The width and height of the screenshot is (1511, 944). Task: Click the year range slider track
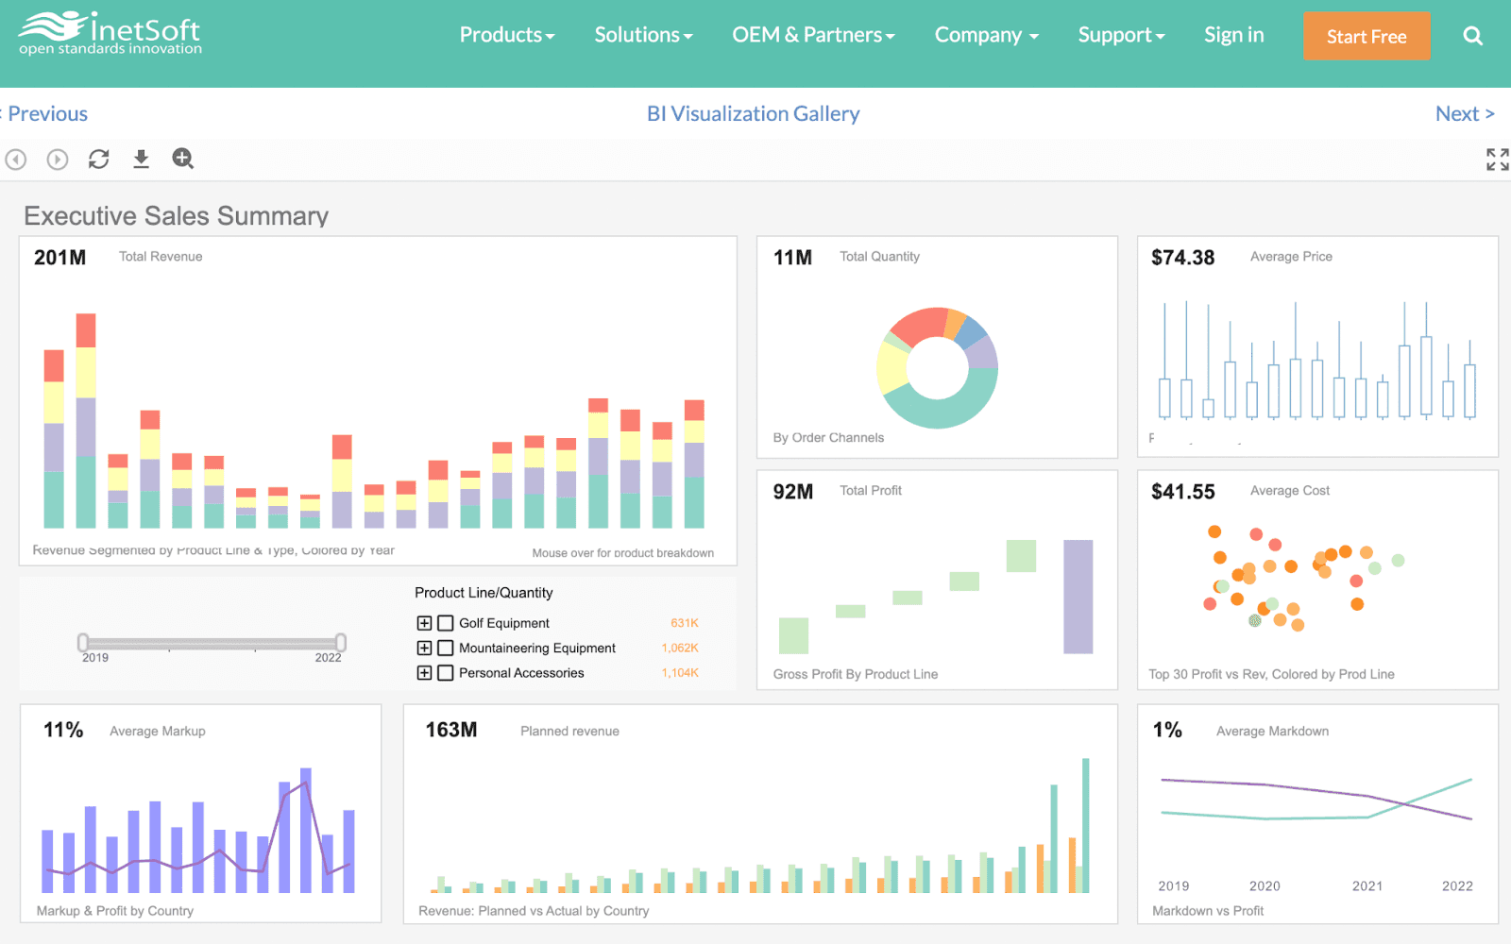[212, 643]
